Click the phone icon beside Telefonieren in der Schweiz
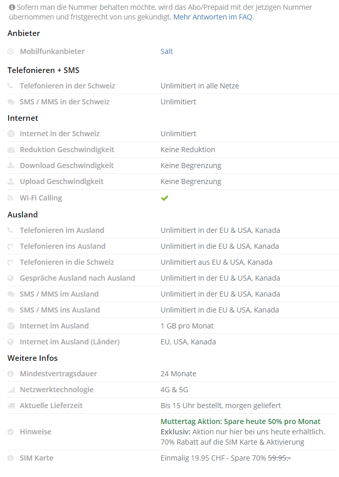The image size is (339, 477). click(11, 86)
